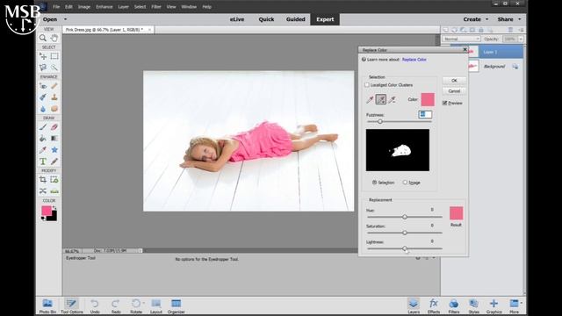The image size is (562, 316).
Task: Select the Paint Bucket tool
Action: pos(43,139)
